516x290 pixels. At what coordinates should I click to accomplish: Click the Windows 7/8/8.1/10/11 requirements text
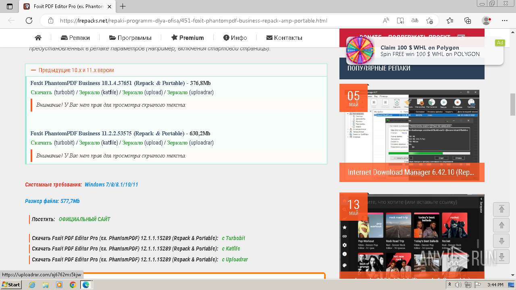tap(111, 184)
